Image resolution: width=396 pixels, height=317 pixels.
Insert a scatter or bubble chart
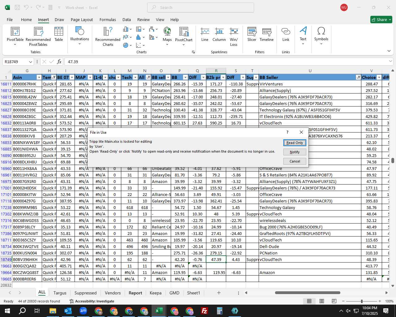pyautogui.click(x=140, y=45)
